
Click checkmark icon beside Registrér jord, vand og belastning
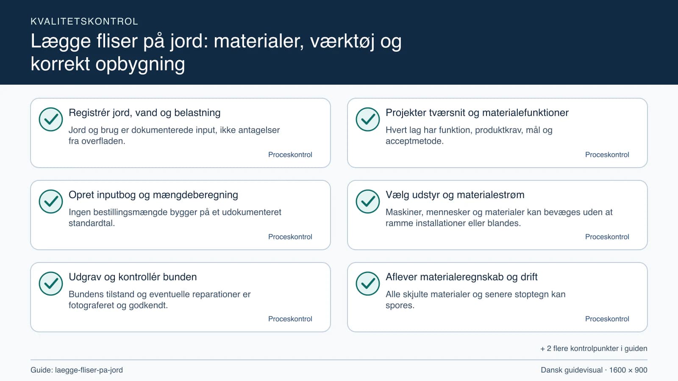(51, 119)
